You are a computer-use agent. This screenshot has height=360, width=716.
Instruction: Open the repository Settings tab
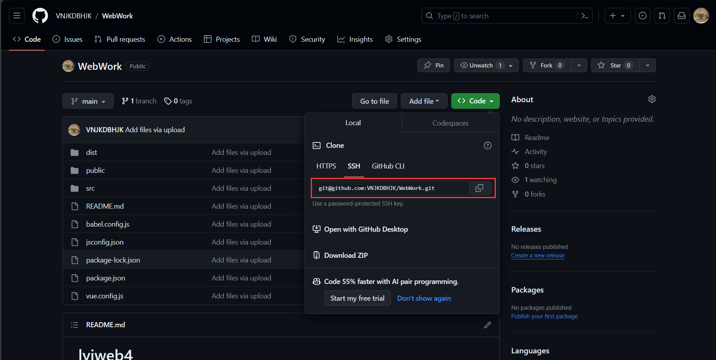[x=403, y=39]
